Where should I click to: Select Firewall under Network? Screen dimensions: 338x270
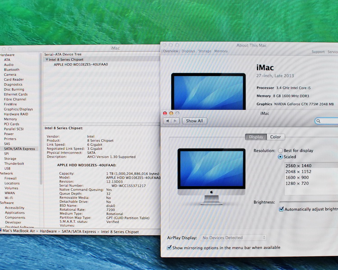(x=10, y=178)
